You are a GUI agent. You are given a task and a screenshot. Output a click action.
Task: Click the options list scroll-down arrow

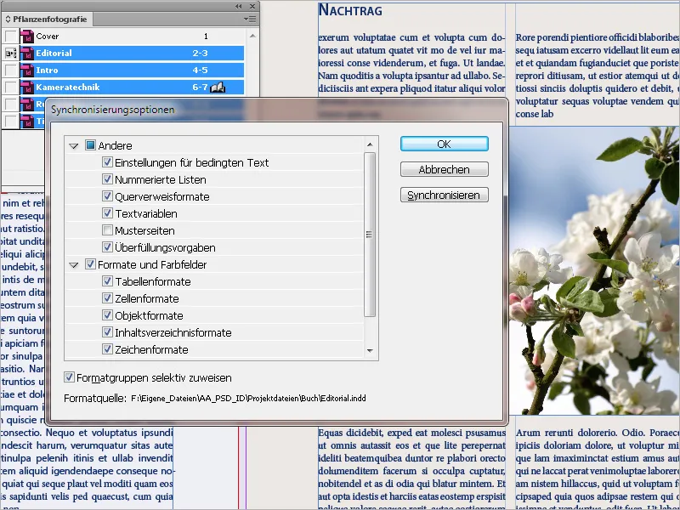pyautogui.click(x=370, y=351)
